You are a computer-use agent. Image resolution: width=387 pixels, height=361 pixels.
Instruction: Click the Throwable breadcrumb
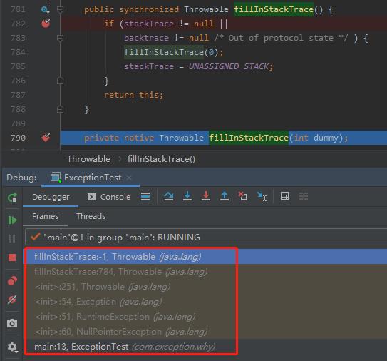click(88, 159)
